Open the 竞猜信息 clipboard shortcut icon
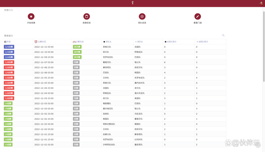The image size is (265, 152). click(x=87, y=17)
